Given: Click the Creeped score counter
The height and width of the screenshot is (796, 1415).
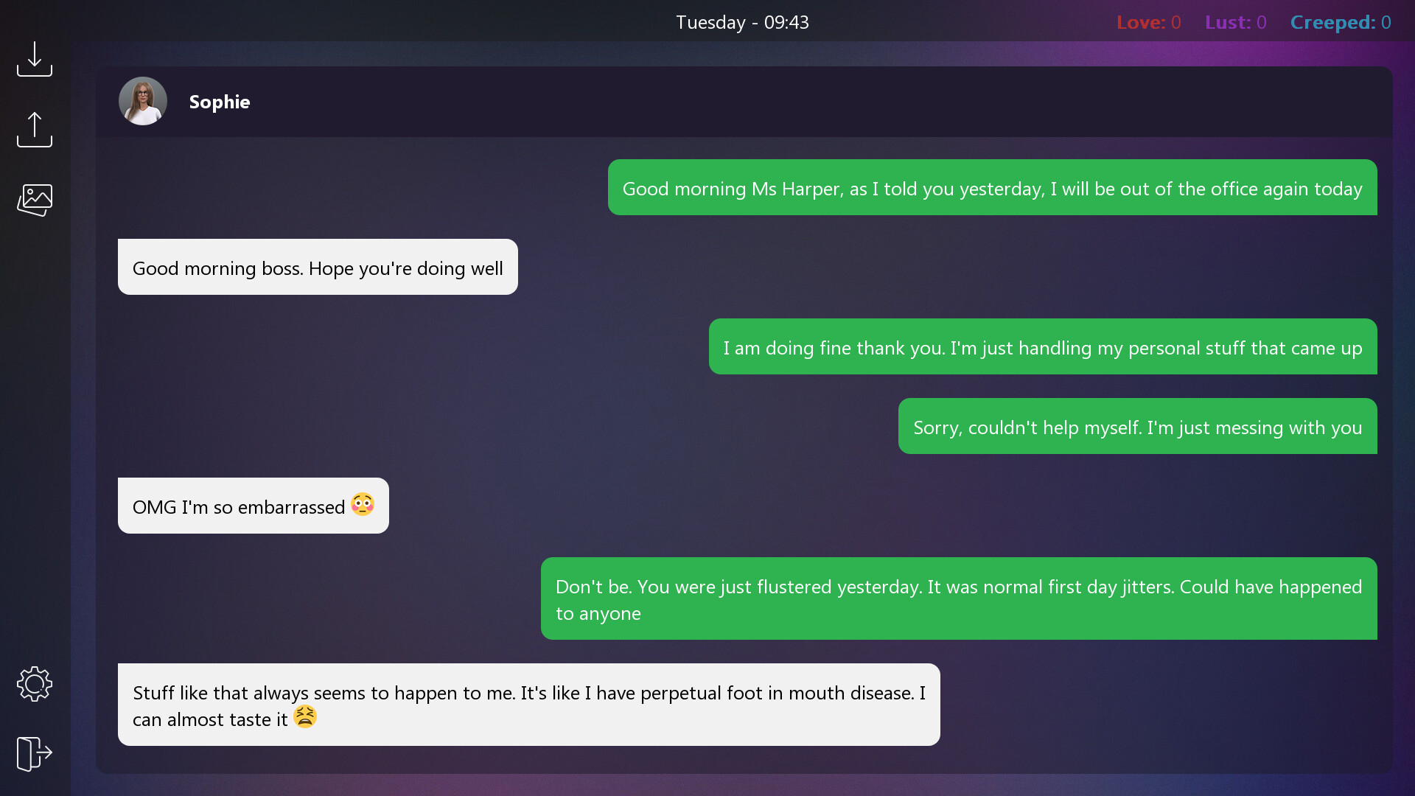Looking at the screenshot, I should click(x=1341, y=22).
